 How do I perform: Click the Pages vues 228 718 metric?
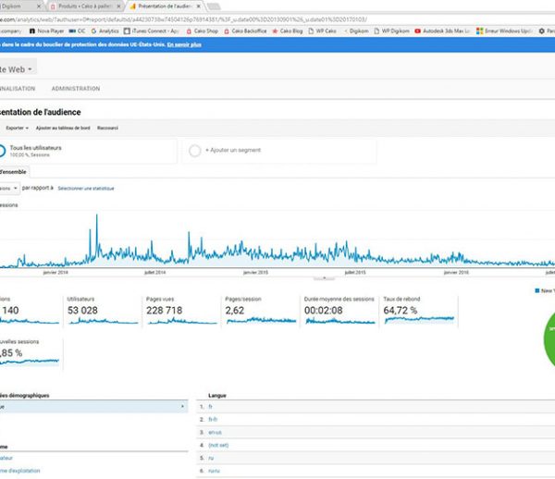tap(181, 312)
